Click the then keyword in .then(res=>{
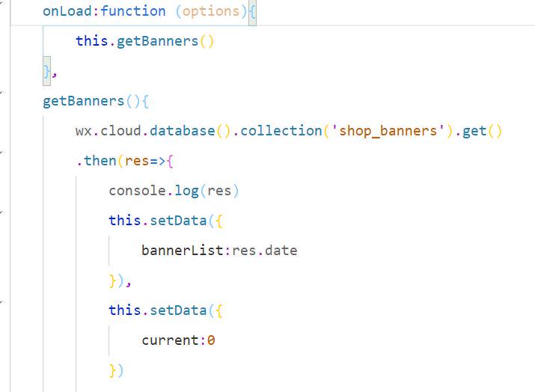 (100, 161)
